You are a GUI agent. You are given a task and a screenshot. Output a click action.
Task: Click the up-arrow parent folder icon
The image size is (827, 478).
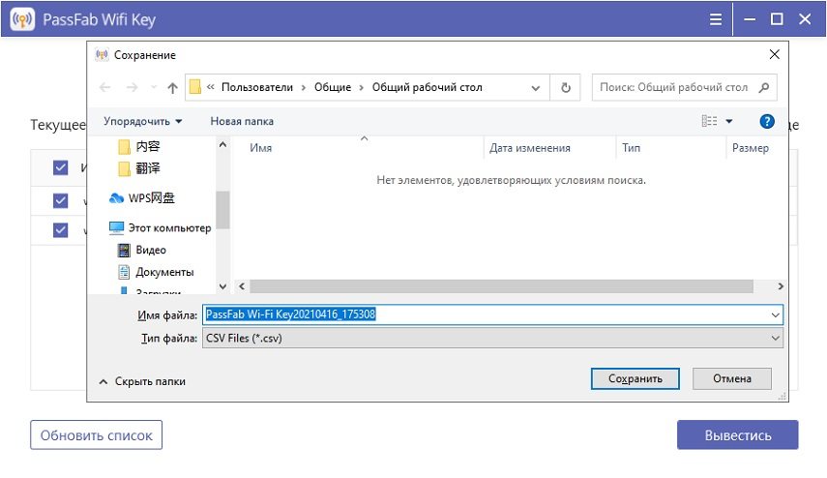172,88
